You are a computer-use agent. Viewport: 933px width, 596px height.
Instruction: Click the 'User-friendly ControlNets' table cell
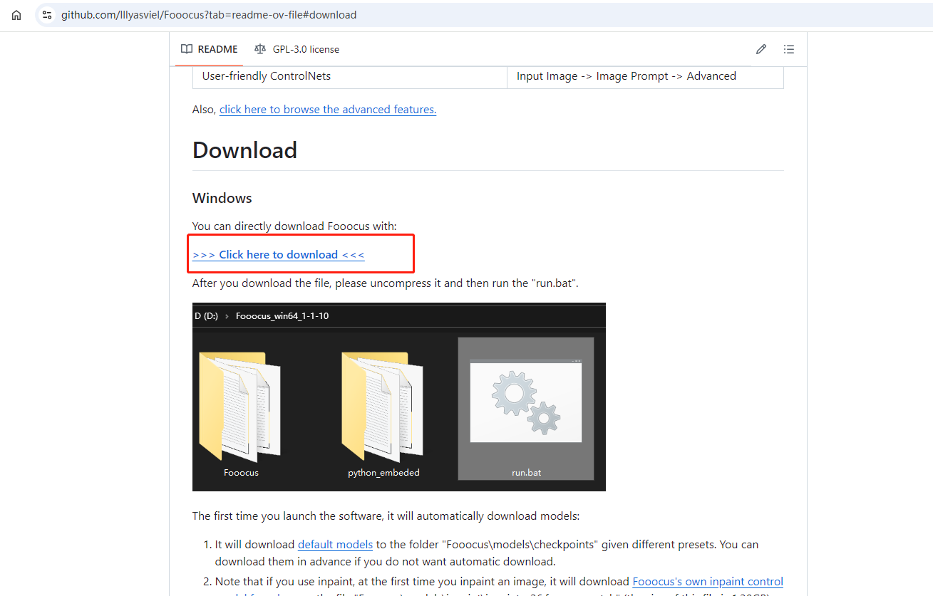tap(267, 76)
